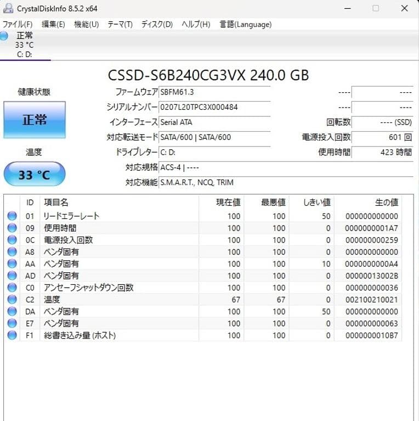Image resolution: width=419 pixels, height=421 pixels.
Task: Click raw value 0000000010B7
Action: pos(371,335)
